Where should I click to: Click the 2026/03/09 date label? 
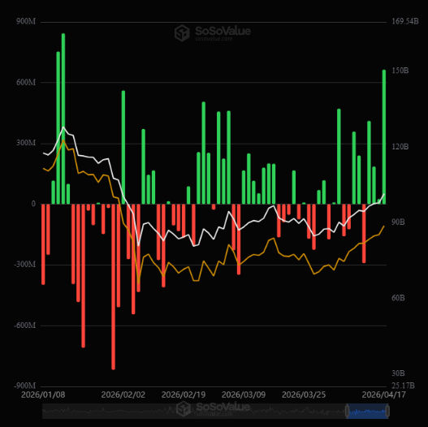(x=244, y=395)
